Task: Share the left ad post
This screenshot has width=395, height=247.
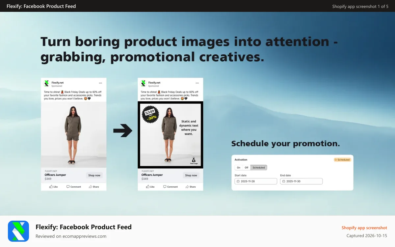Action: click(x=94, y=187)
